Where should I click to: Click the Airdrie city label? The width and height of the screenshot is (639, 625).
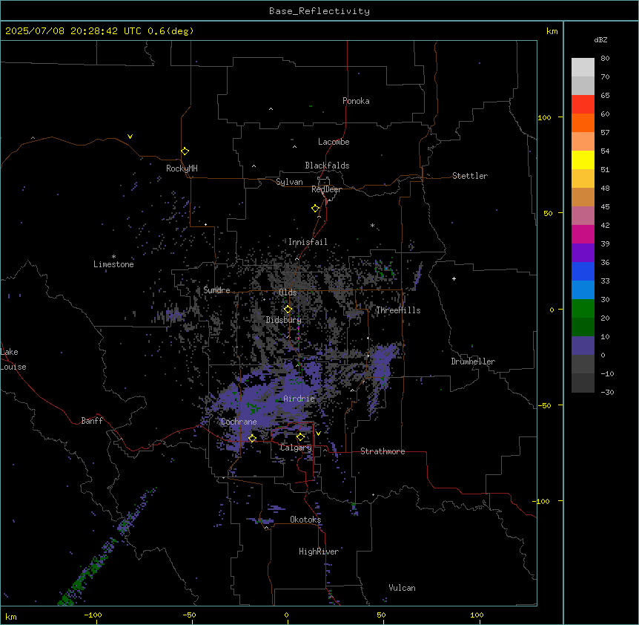pyautogui.click(x=299, y=399)
